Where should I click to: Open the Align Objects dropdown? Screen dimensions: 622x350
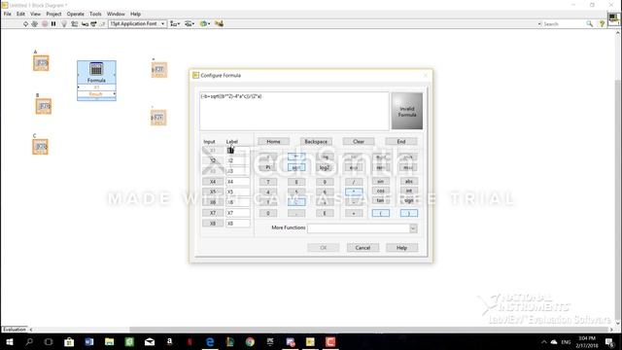pyautogui.click(x=175, y=23)
